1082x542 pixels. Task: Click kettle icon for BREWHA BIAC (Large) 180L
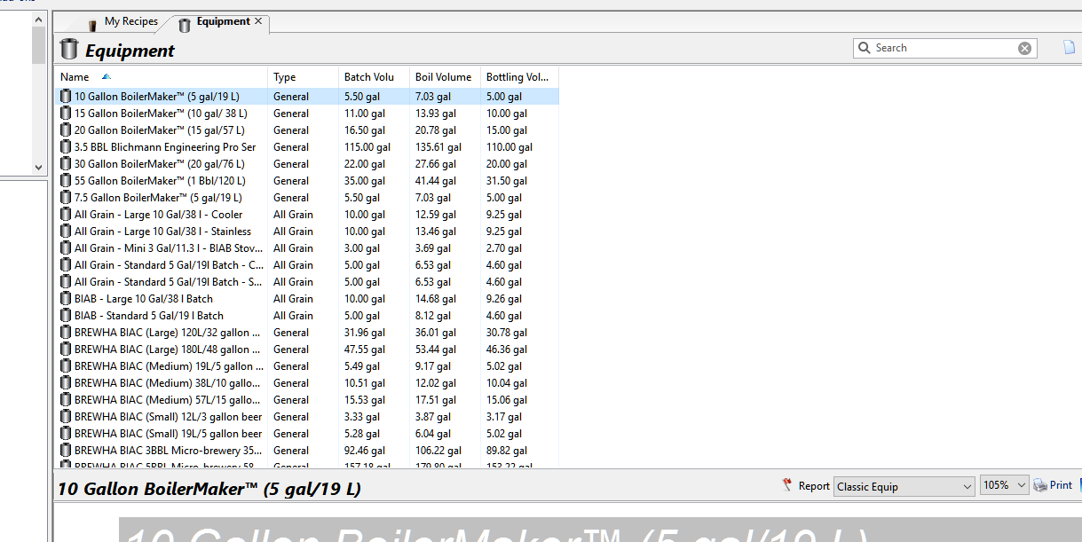point(66,350)
